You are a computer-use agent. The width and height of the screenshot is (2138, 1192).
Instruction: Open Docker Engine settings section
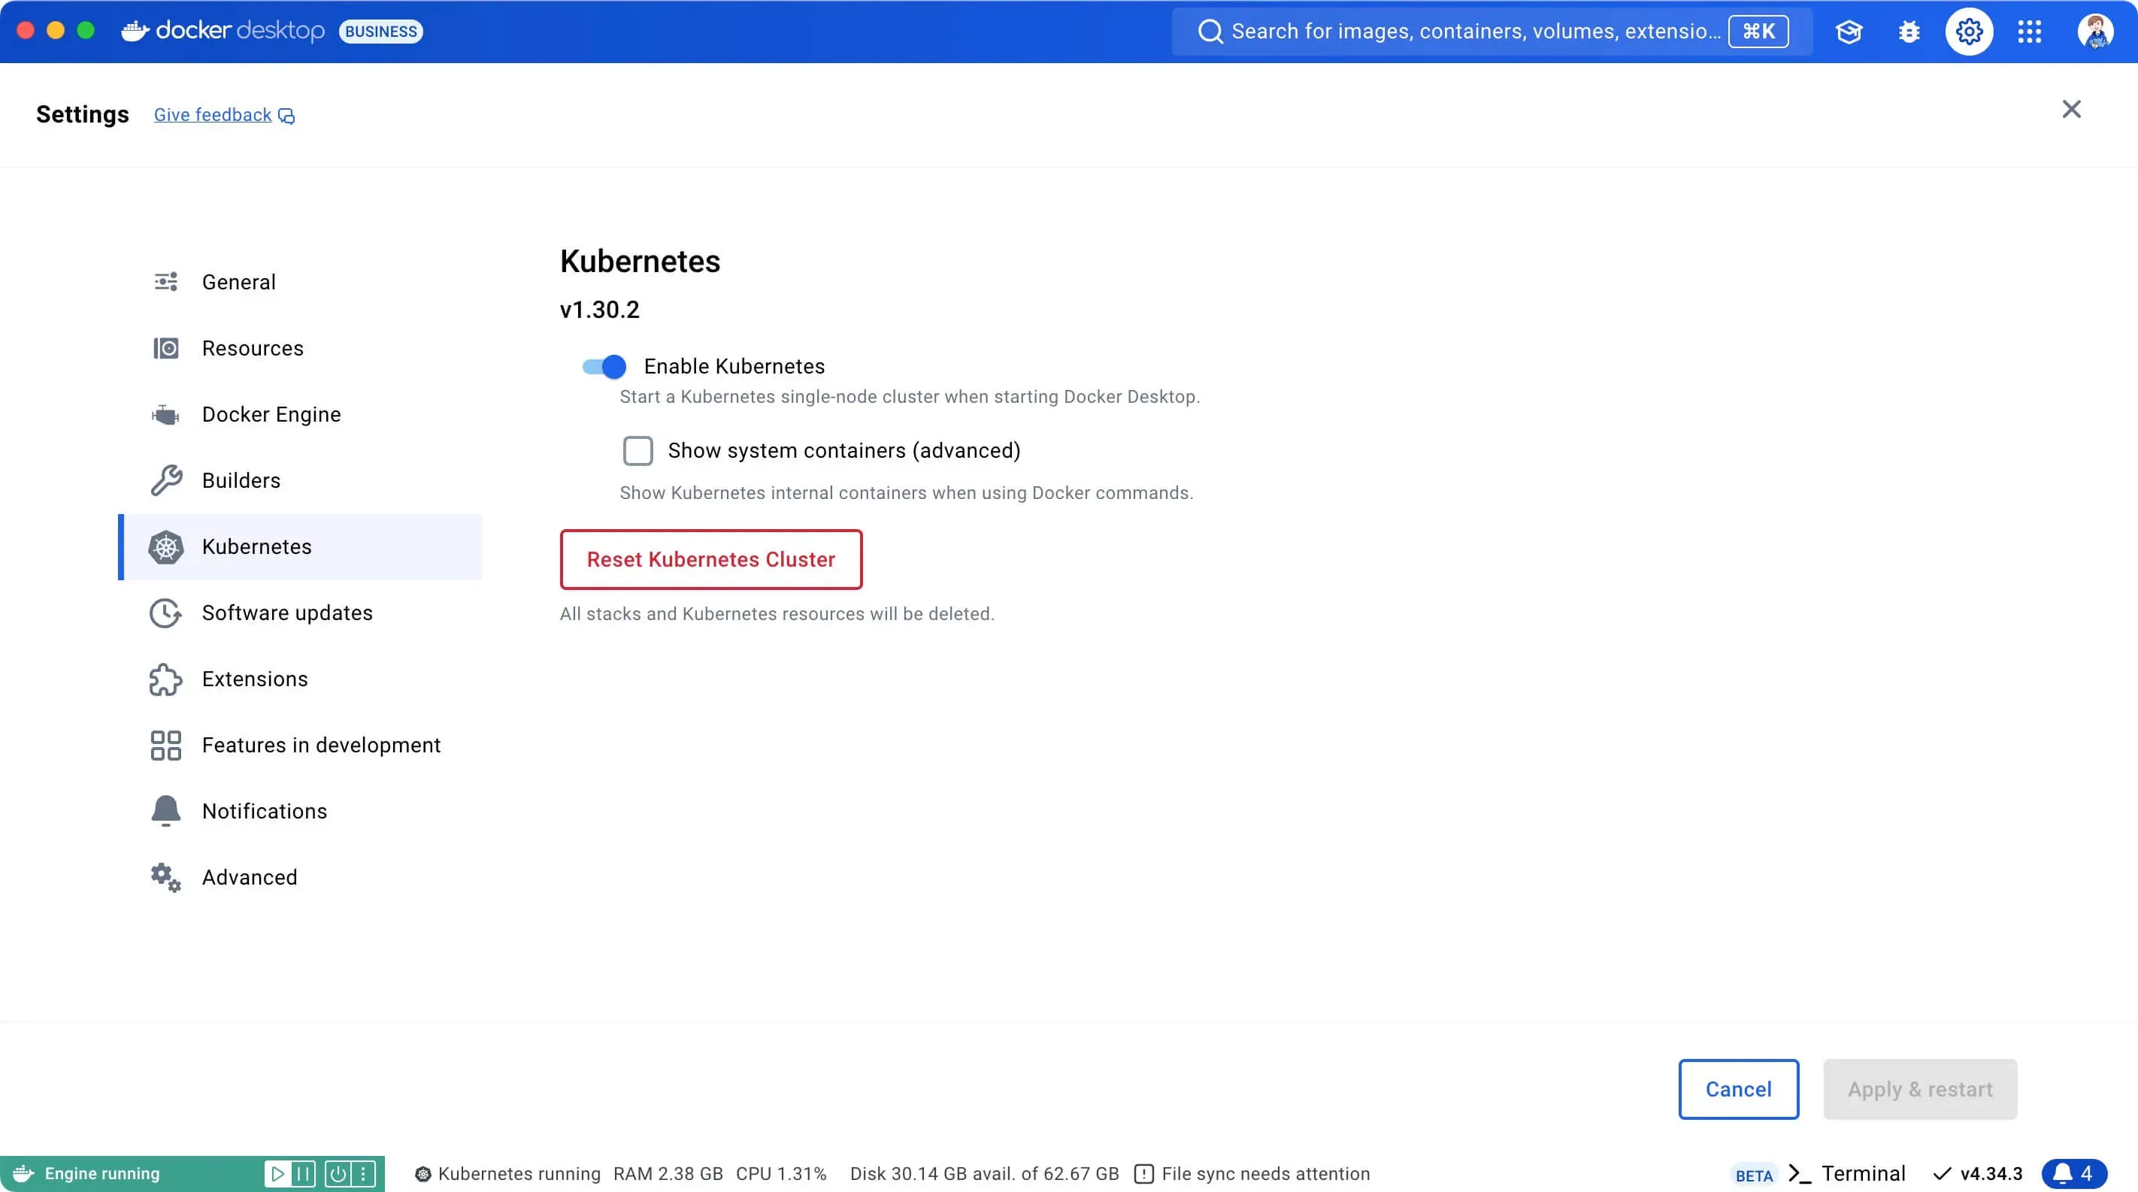pos(301,414)
